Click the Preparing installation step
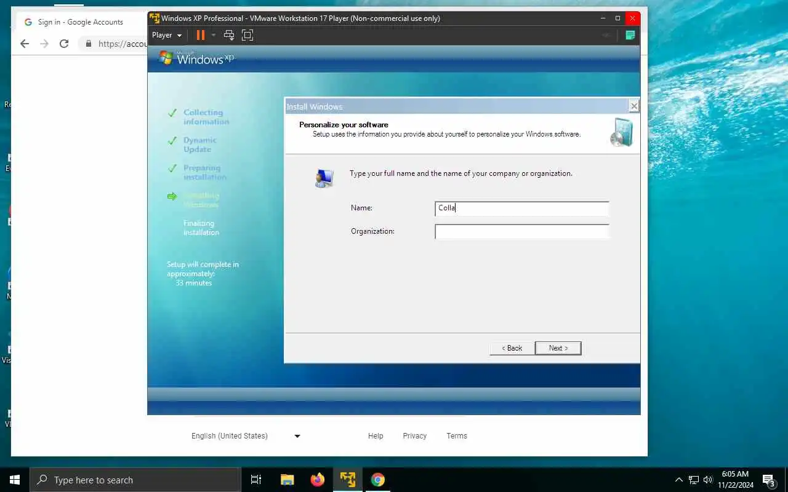The height and width of the screenshot is (492, 788). pos(204,172)
